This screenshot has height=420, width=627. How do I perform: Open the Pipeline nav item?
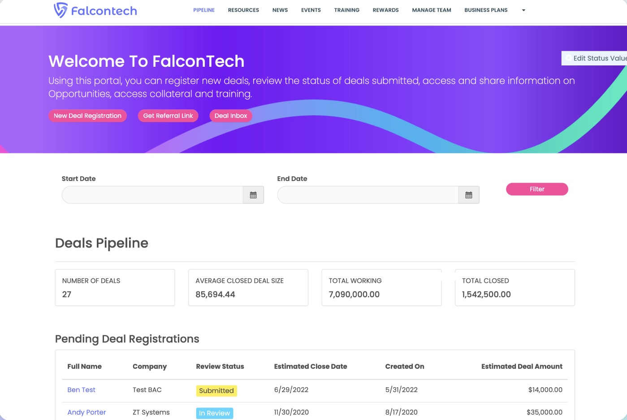[x=204, y=10]
